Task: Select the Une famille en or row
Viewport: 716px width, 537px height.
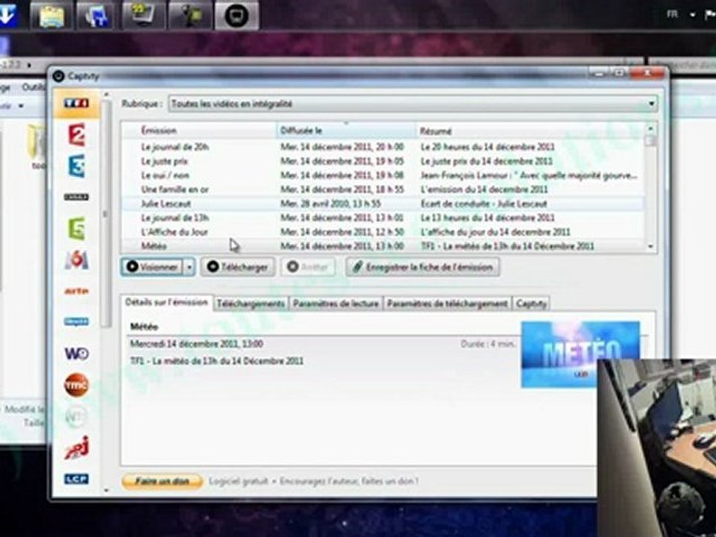Action: coord(383,189)
